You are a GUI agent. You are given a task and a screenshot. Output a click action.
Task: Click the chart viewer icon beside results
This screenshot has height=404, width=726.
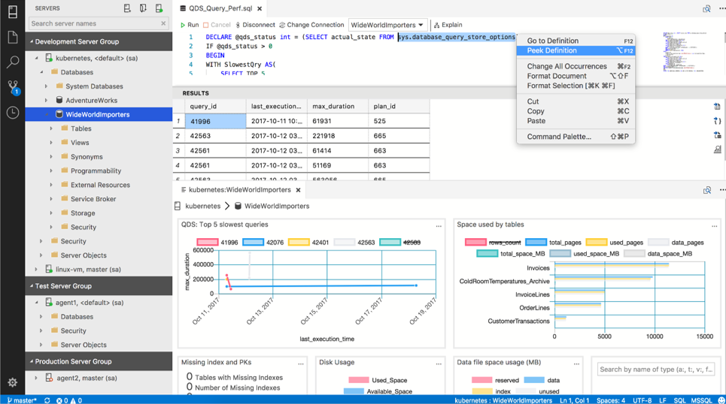(x=717, y=149)
